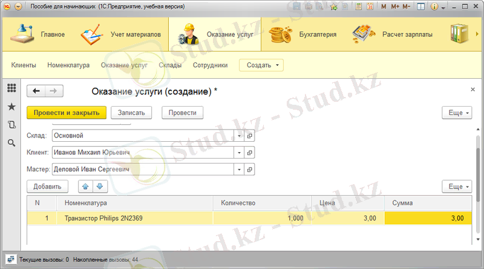Click the Записать button
The height and width of the screenshot is (269, 484).
131,113
